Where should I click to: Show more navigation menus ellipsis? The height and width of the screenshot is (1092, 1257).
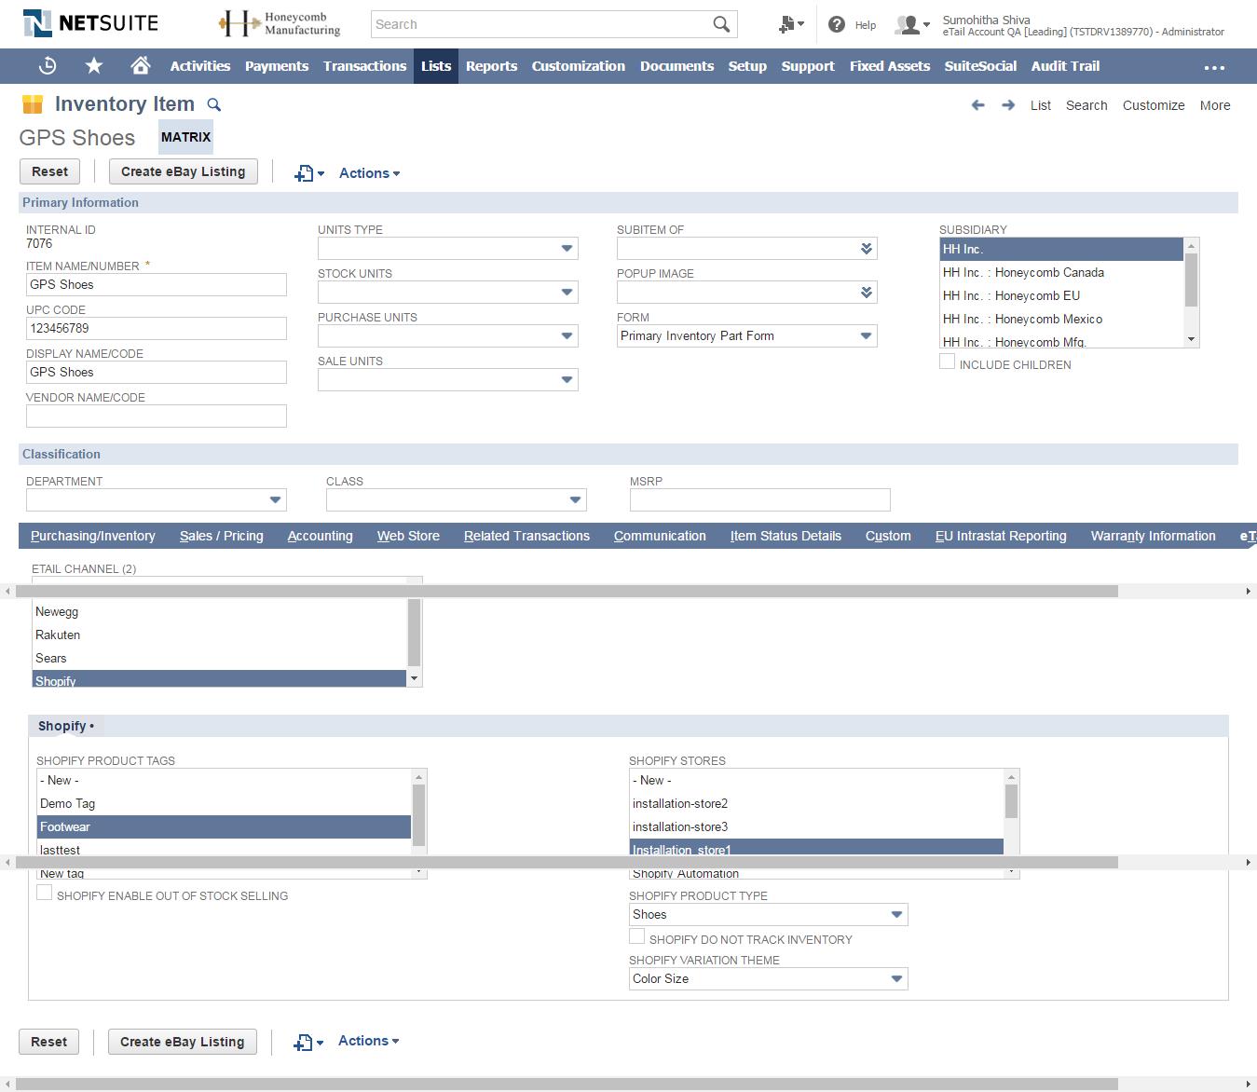coord(1214,67)
